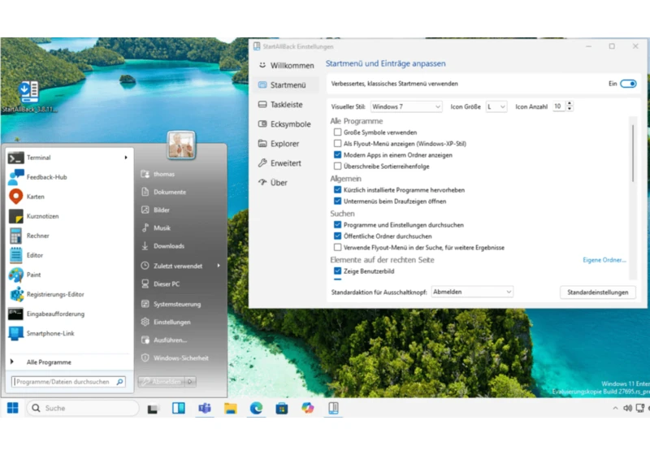
Task: Open Task View on the taskbar
Action: (153, 409)
